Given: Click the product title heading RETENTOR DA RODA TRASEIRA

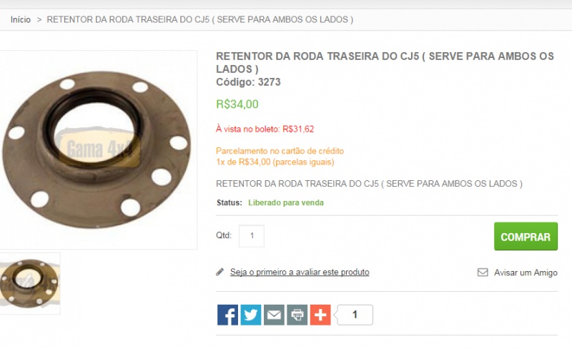Looking at the screenshot, I should [x=385, y=62].
